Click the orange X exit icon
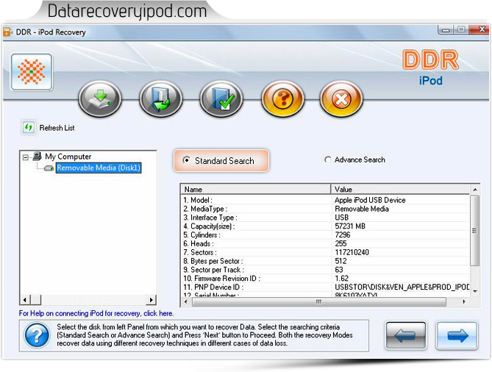The width and height of the screenshot is (492, 372). tap(341, 99)
